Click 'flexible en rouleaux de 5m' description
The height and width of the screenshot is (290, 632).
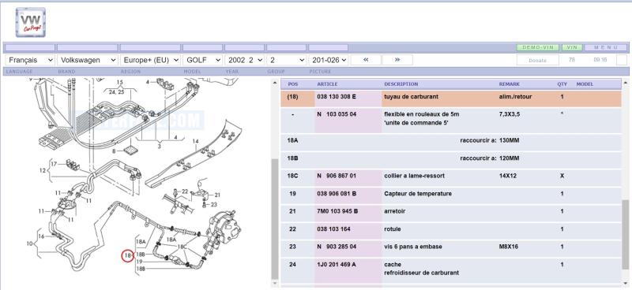pyautogui.click(x=422, y=114)
